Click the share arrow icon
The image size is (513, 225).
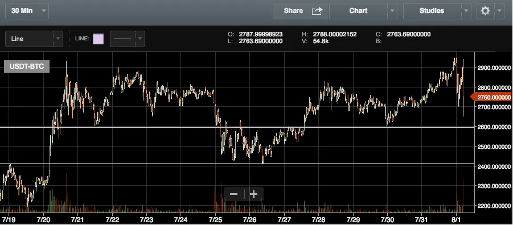point(317,11)
